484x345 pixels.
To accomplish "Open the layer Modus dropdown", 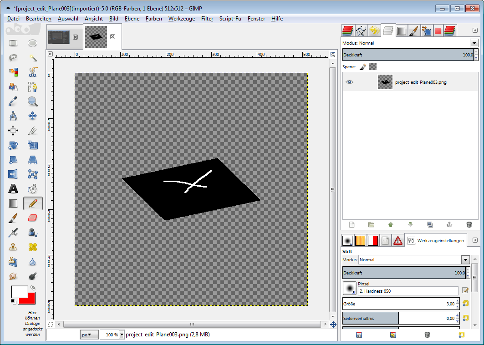I will coord(474,43).
